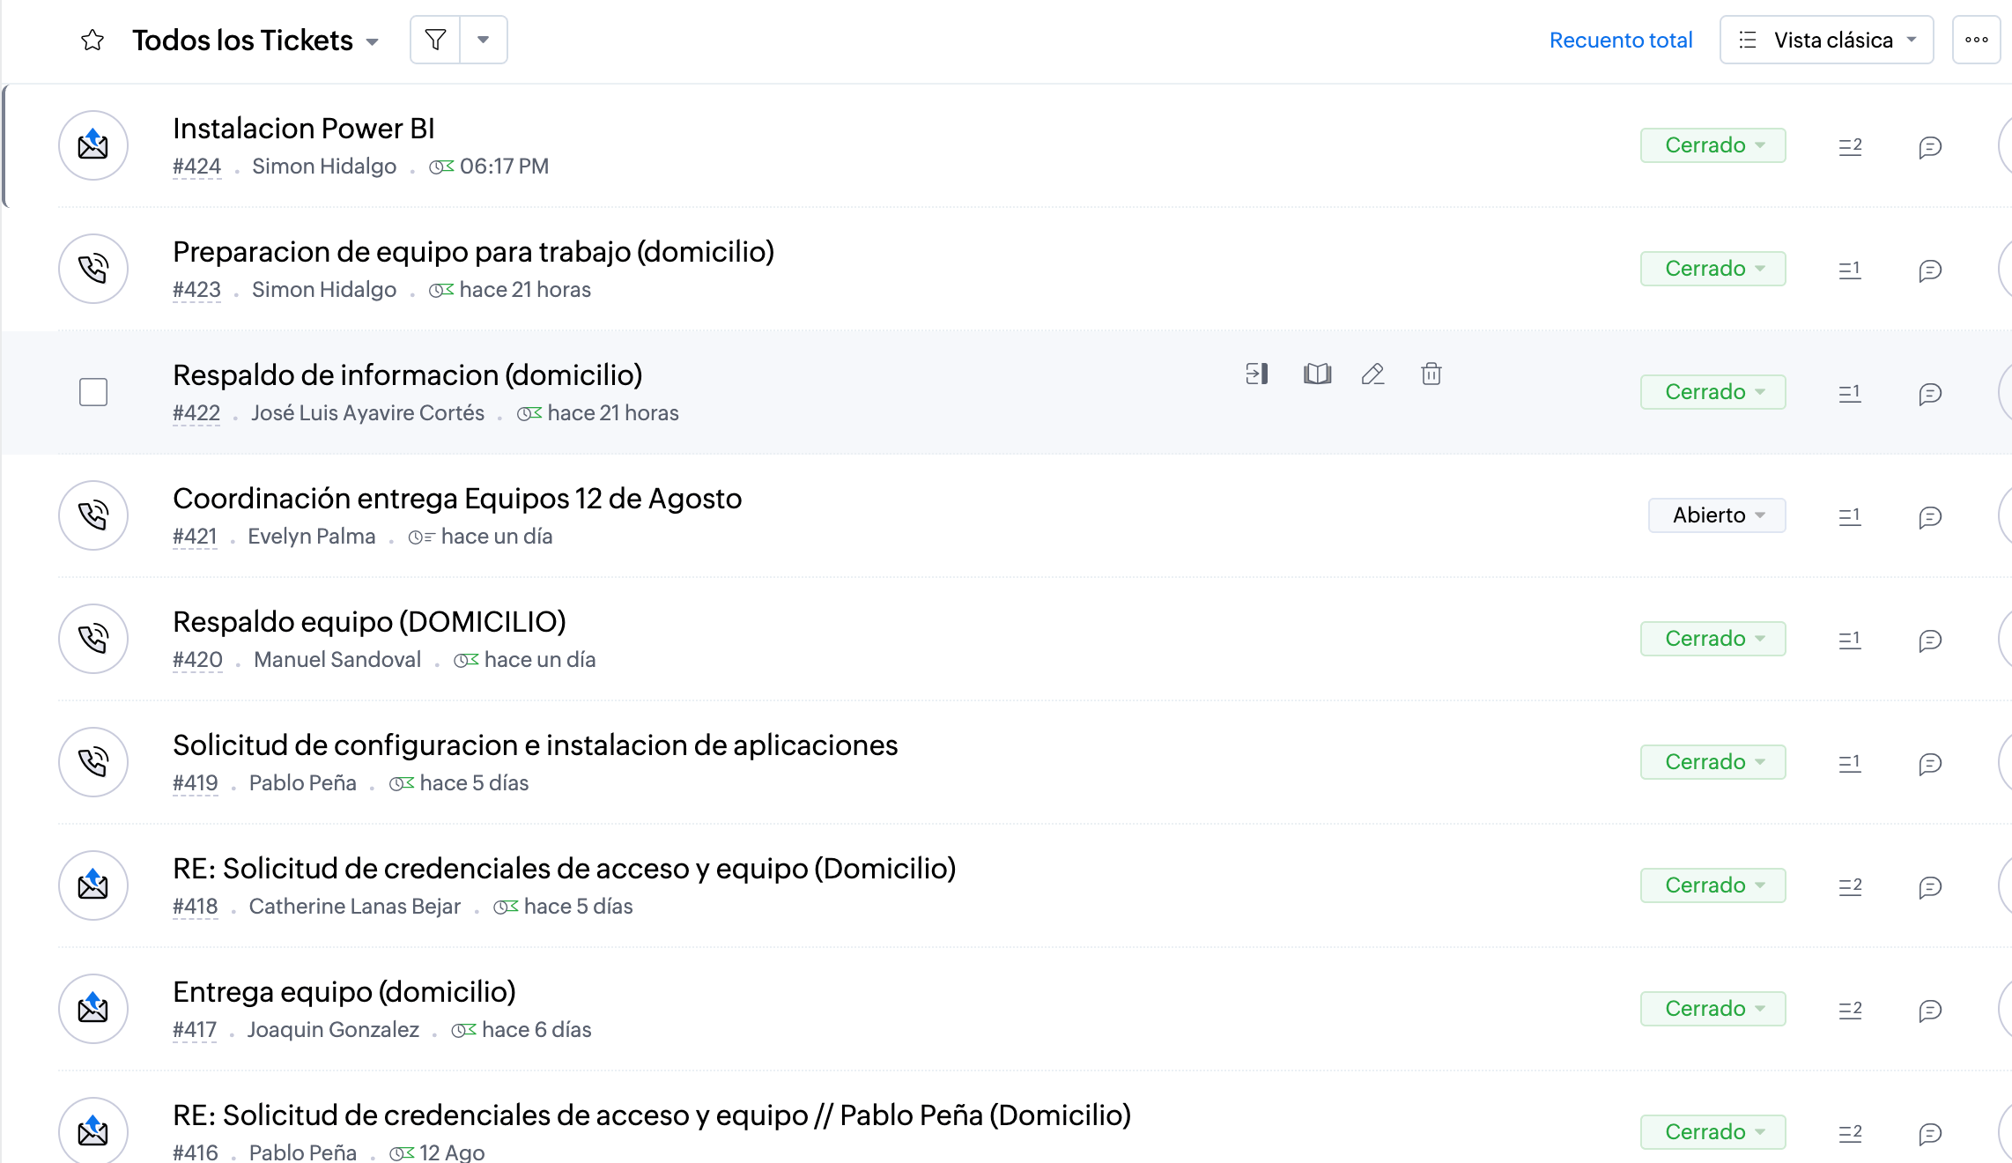
Task: Open the filter funnel icon
Action: [435, 40]
